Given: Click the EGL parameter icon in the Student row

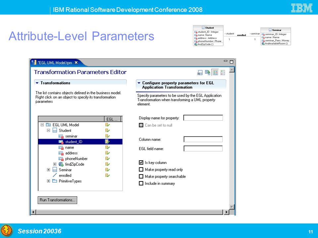Looking at the screenshot, I should pos(107,131).
